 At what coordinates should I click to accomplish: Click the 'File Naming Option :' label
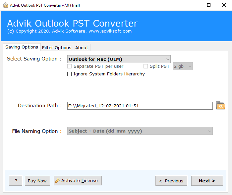(x=37, y=131)
